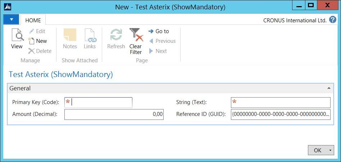Image resolution: width=341 pixels, height=162 pixels.
Task: Click the View icon in Manage group
Action: (17, 35)
